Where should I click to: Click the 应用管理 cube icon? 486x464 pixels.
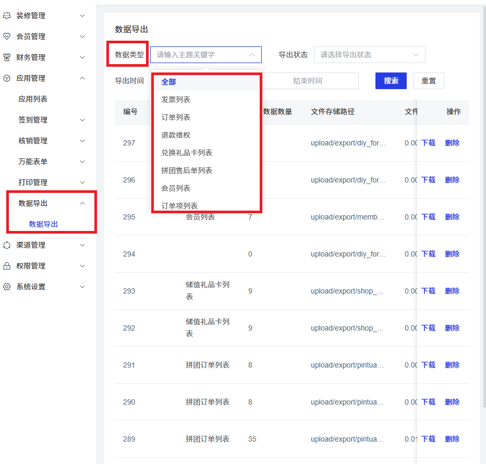click(x=7, y=78)
